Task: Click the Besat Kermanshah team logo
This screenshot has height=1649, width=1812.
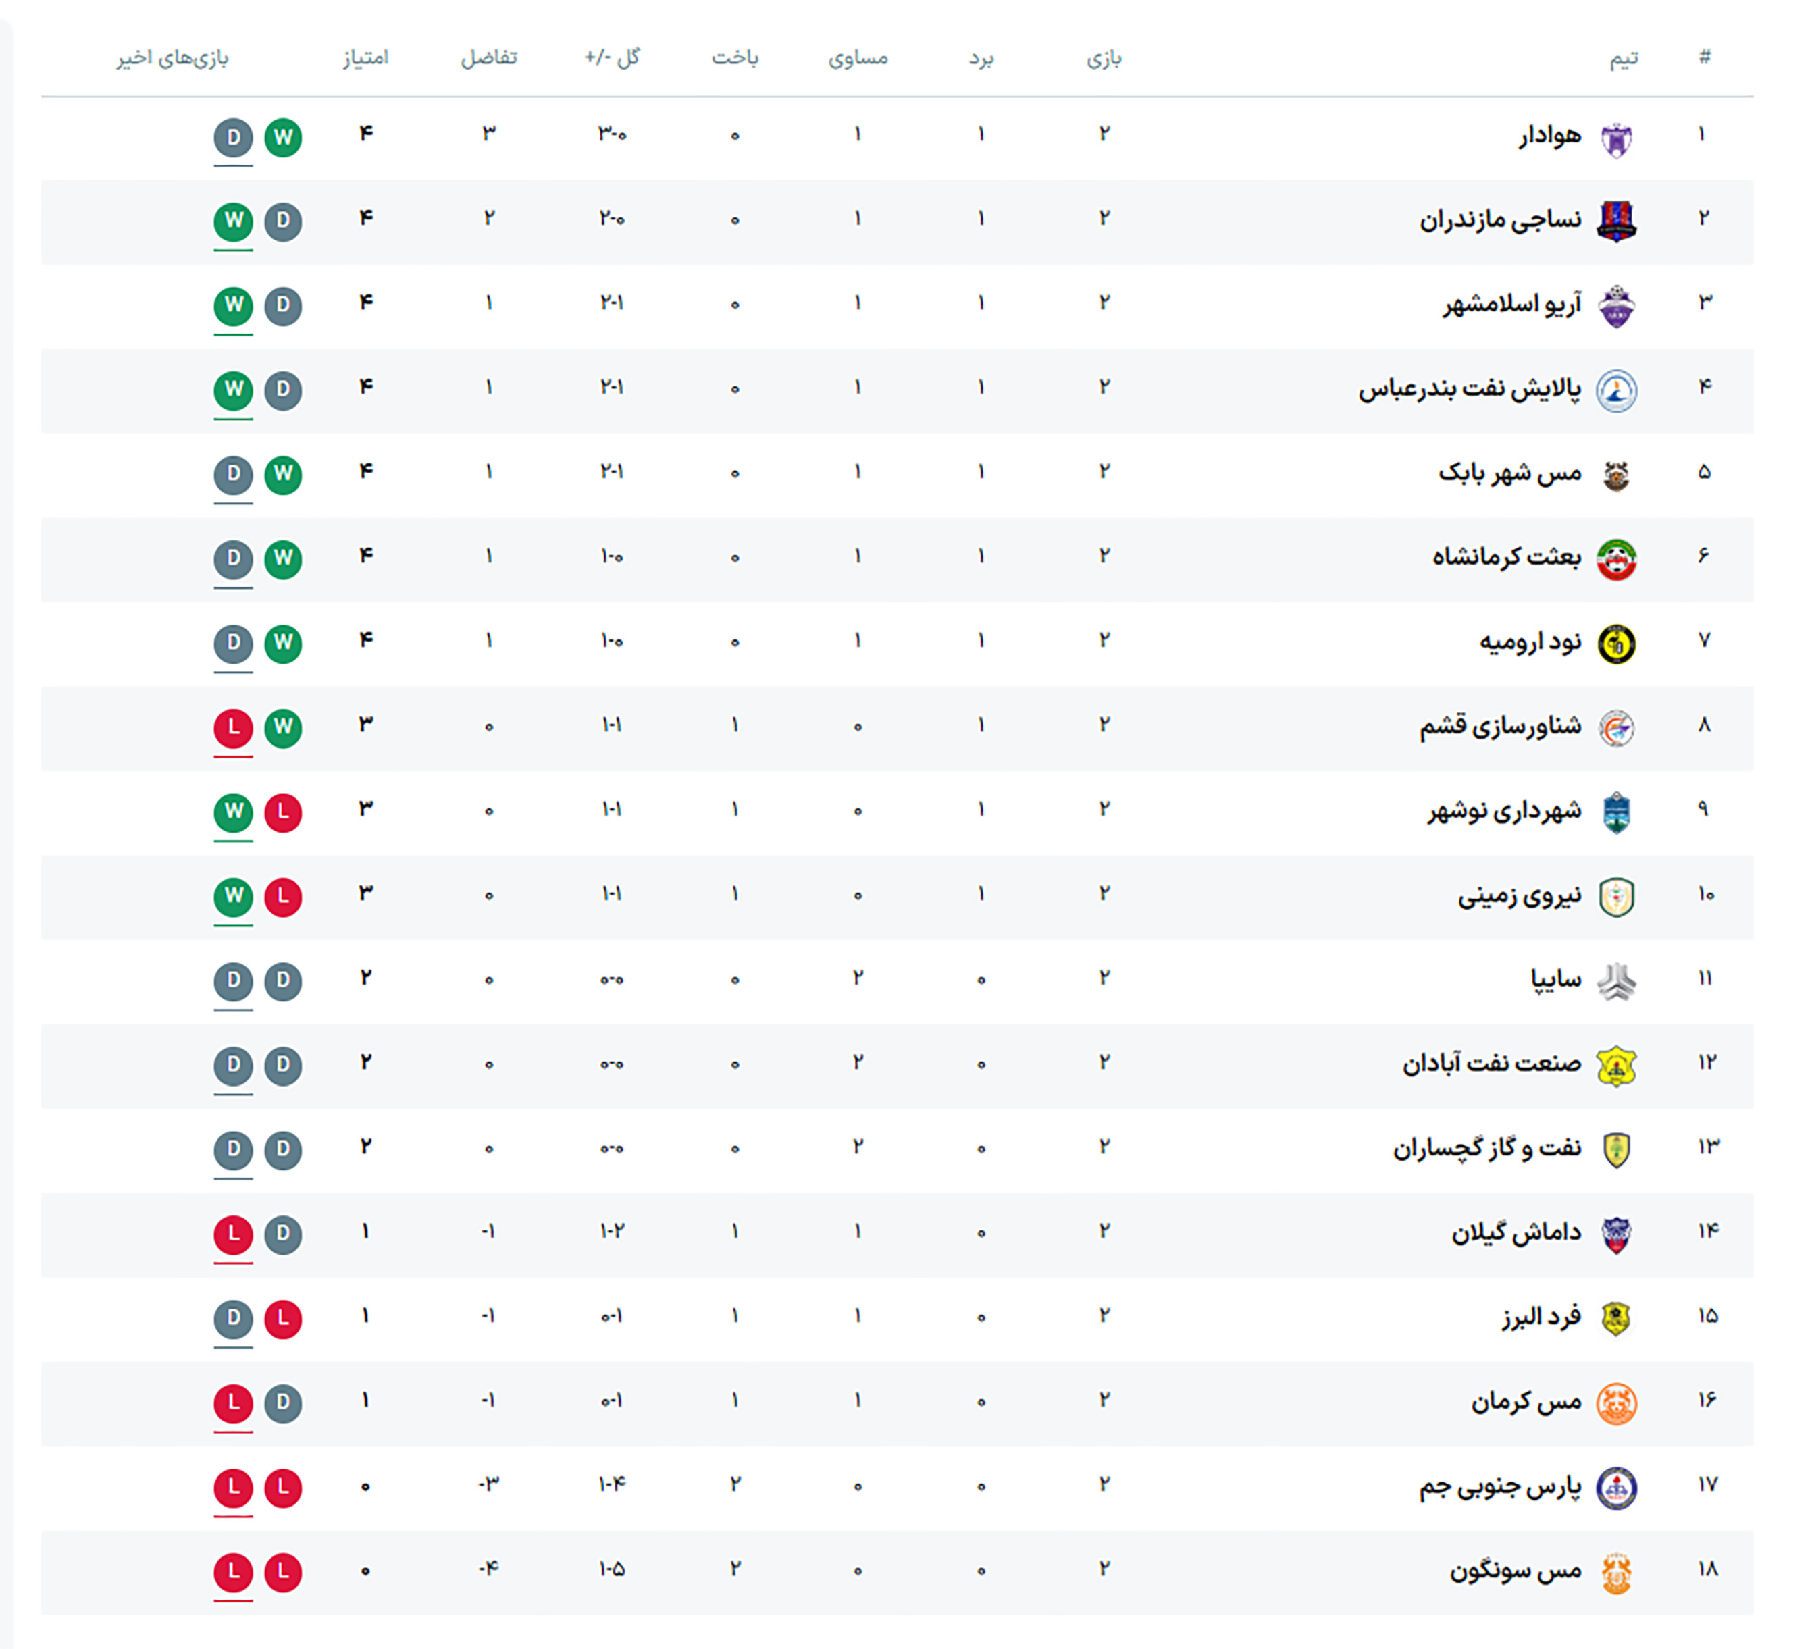Action: (1615, 559)
